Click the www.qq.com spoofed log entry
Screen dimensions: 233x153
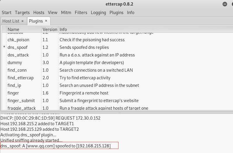coord(55,146)
